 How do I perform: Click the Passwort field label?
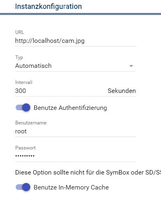pos(25,148)
